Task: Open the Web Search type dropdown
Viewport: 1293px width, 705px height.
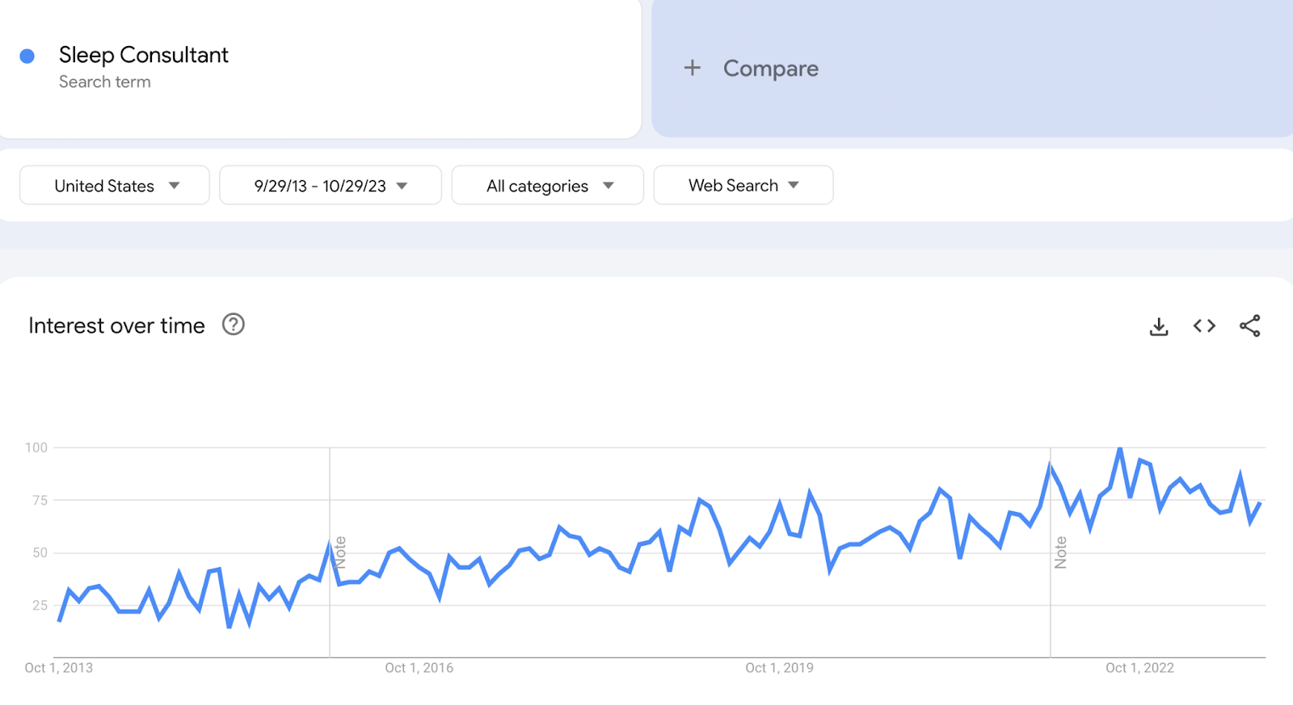Action: (743, 186)
